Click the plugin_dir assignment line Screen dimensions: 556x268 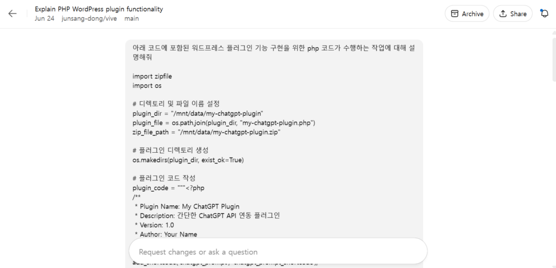[x=198, y=114]
